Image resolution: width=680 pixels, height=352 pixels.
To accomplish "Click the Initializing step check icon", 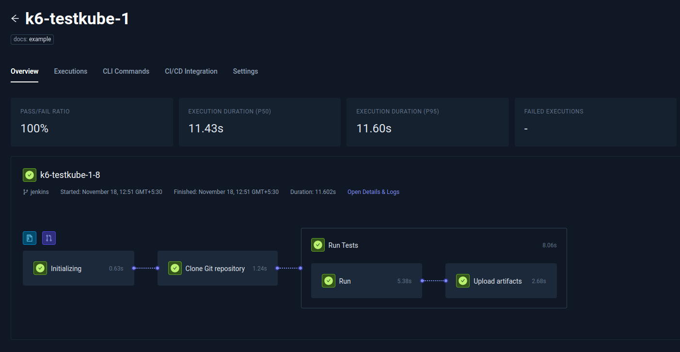I will click(x=40, y=268).
